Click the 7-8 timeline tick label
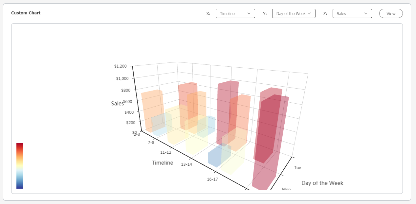The image size is (416, 204). point(151,143)
